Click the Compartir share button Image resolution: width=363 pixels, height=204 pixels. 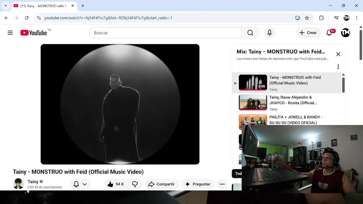[162, 184]
